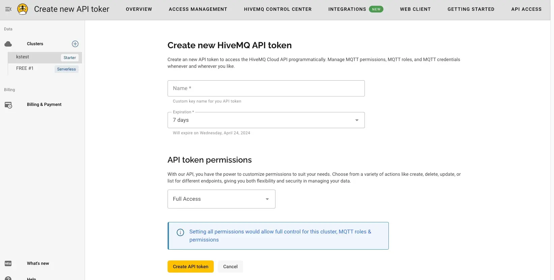The height and width of the screenshot is (280, 554).
Task: Go to the Getting Started tab
Action: tap(471, 9)
